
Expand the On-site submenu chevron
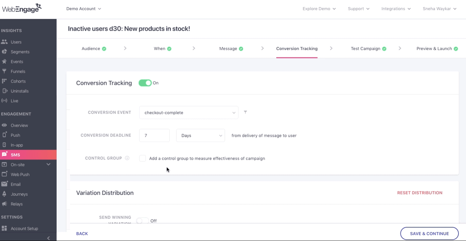pos(48,164)
